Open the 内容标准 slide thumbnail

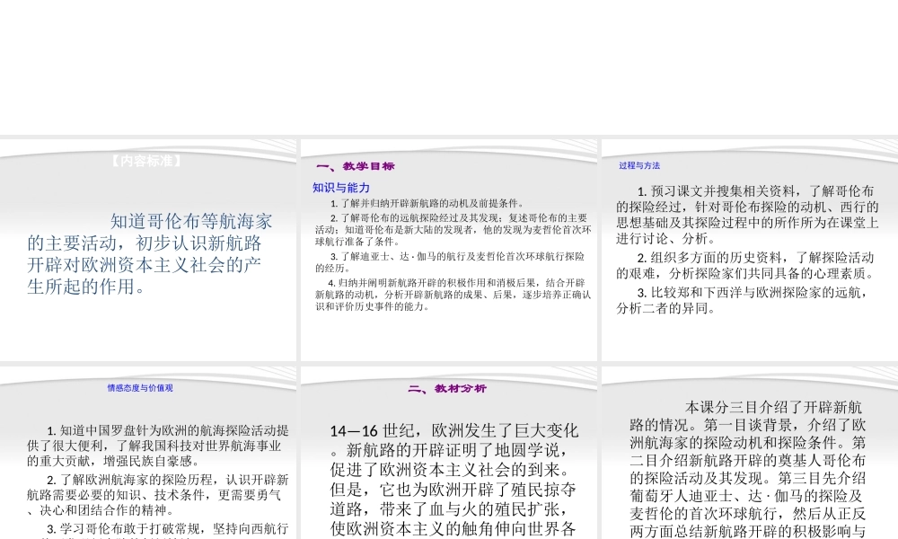click(148, 250)
